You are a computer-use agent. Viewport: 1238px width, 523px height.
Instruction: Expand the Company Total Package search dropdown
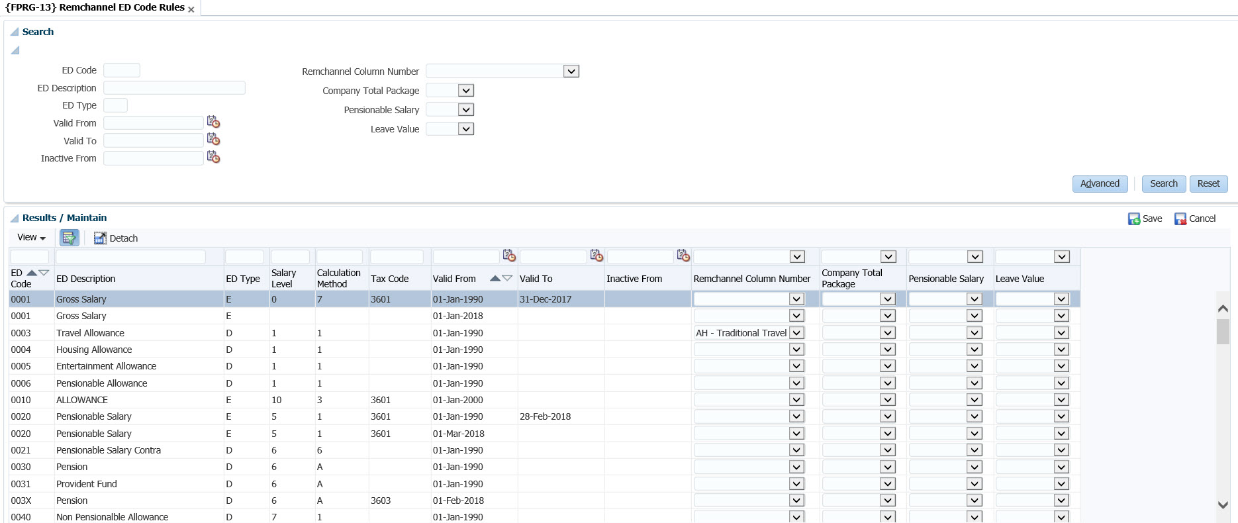click(466, 91)
